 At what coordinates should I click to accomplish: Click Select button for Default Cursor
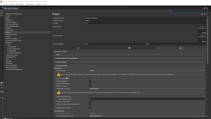point(204,42)
